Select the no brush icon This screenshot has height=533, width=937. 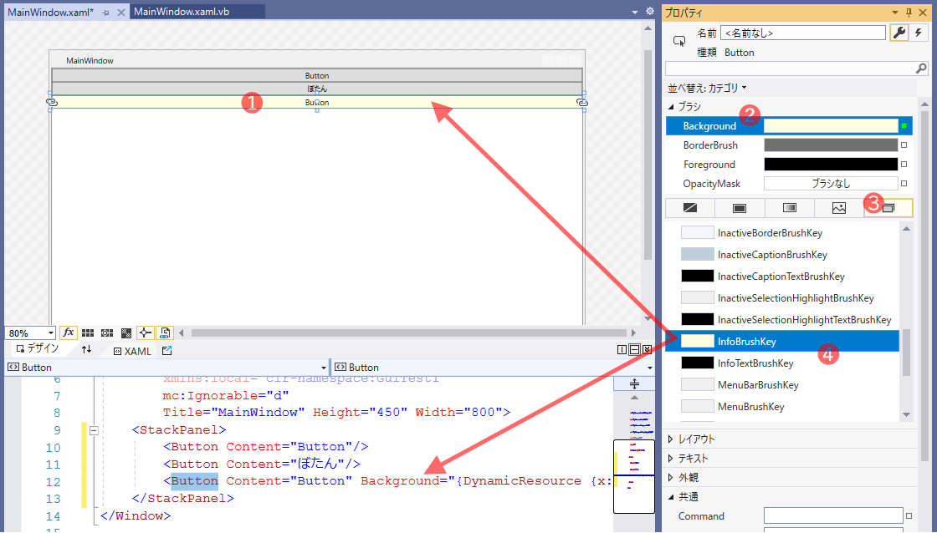coord(690,208)
